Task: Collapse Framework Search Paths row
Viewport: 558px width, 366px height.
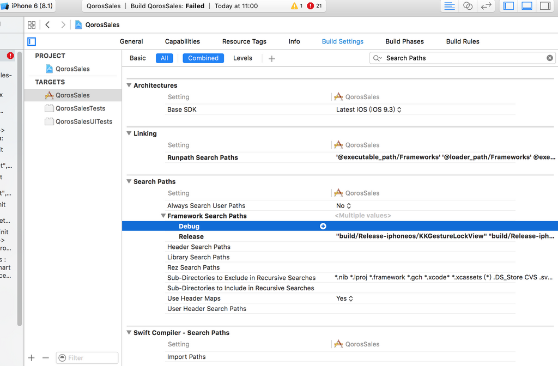Action: 163,216
